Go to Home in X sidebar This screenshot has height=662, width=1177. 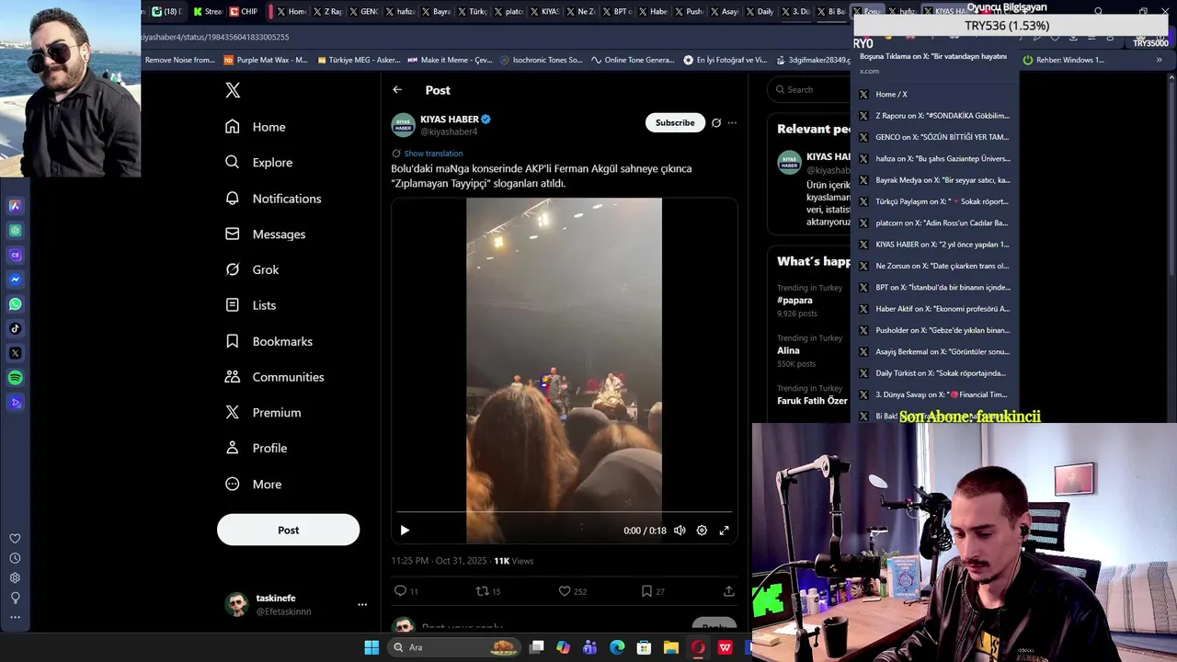pyautogui.click(x=256, y=127)
